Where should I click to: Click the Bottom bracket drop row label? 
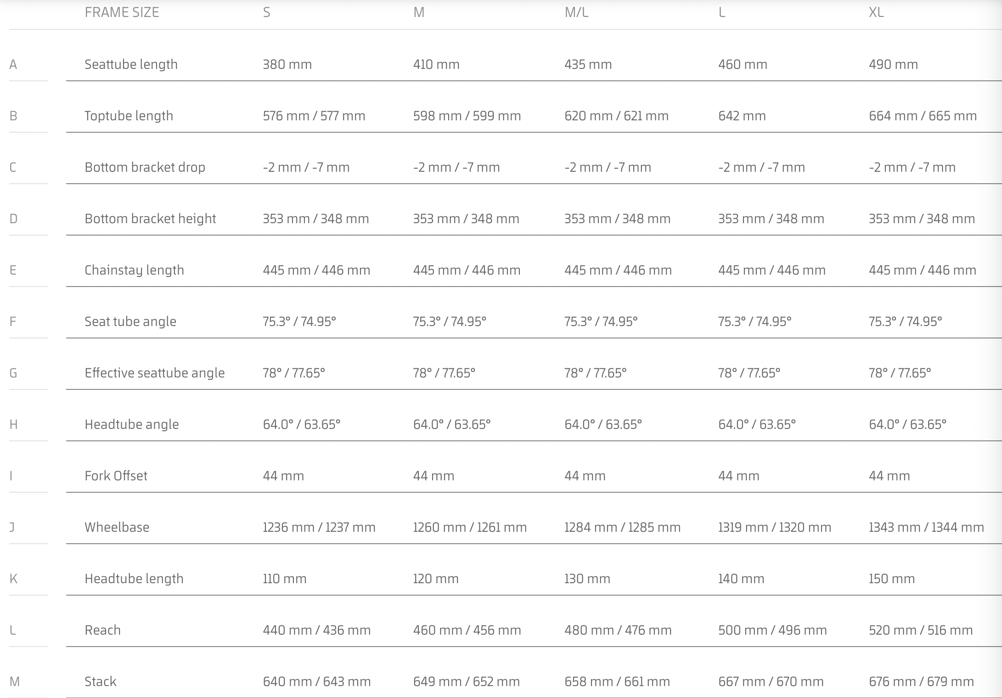pos(145,167)
